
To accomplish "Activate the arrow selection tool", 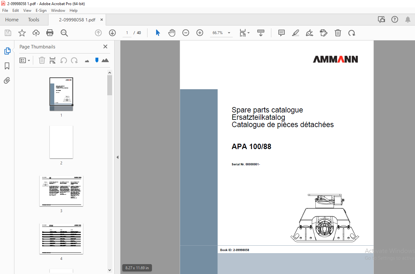I will tap(158, 33).
